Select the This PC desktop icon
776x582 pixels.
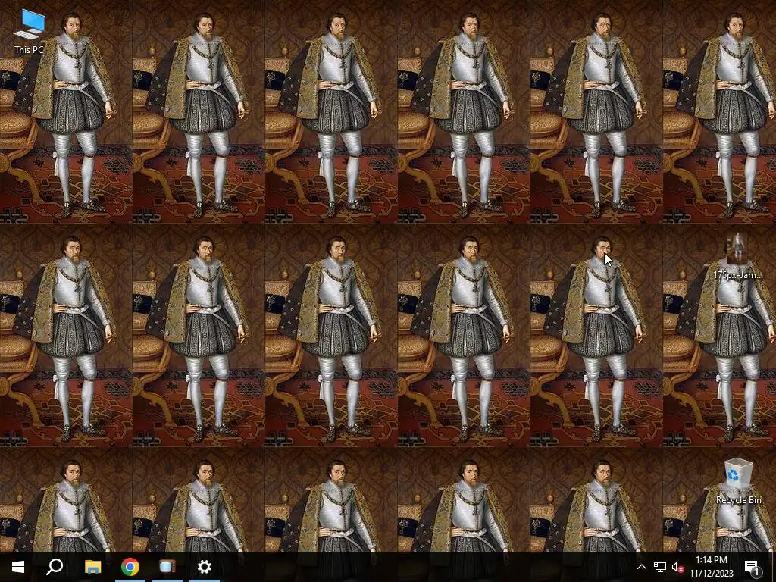click(x=30, y=32)
